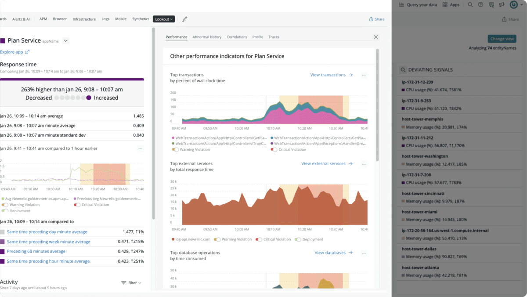
Task: Open APM in navigation bar
Action: pyautogui.click(x=43, y=19)
